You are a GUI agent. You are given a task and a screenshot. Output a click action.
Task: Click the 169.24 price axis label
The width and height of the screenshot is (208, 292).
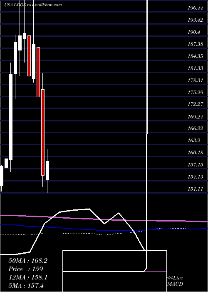tap(195, 116)
